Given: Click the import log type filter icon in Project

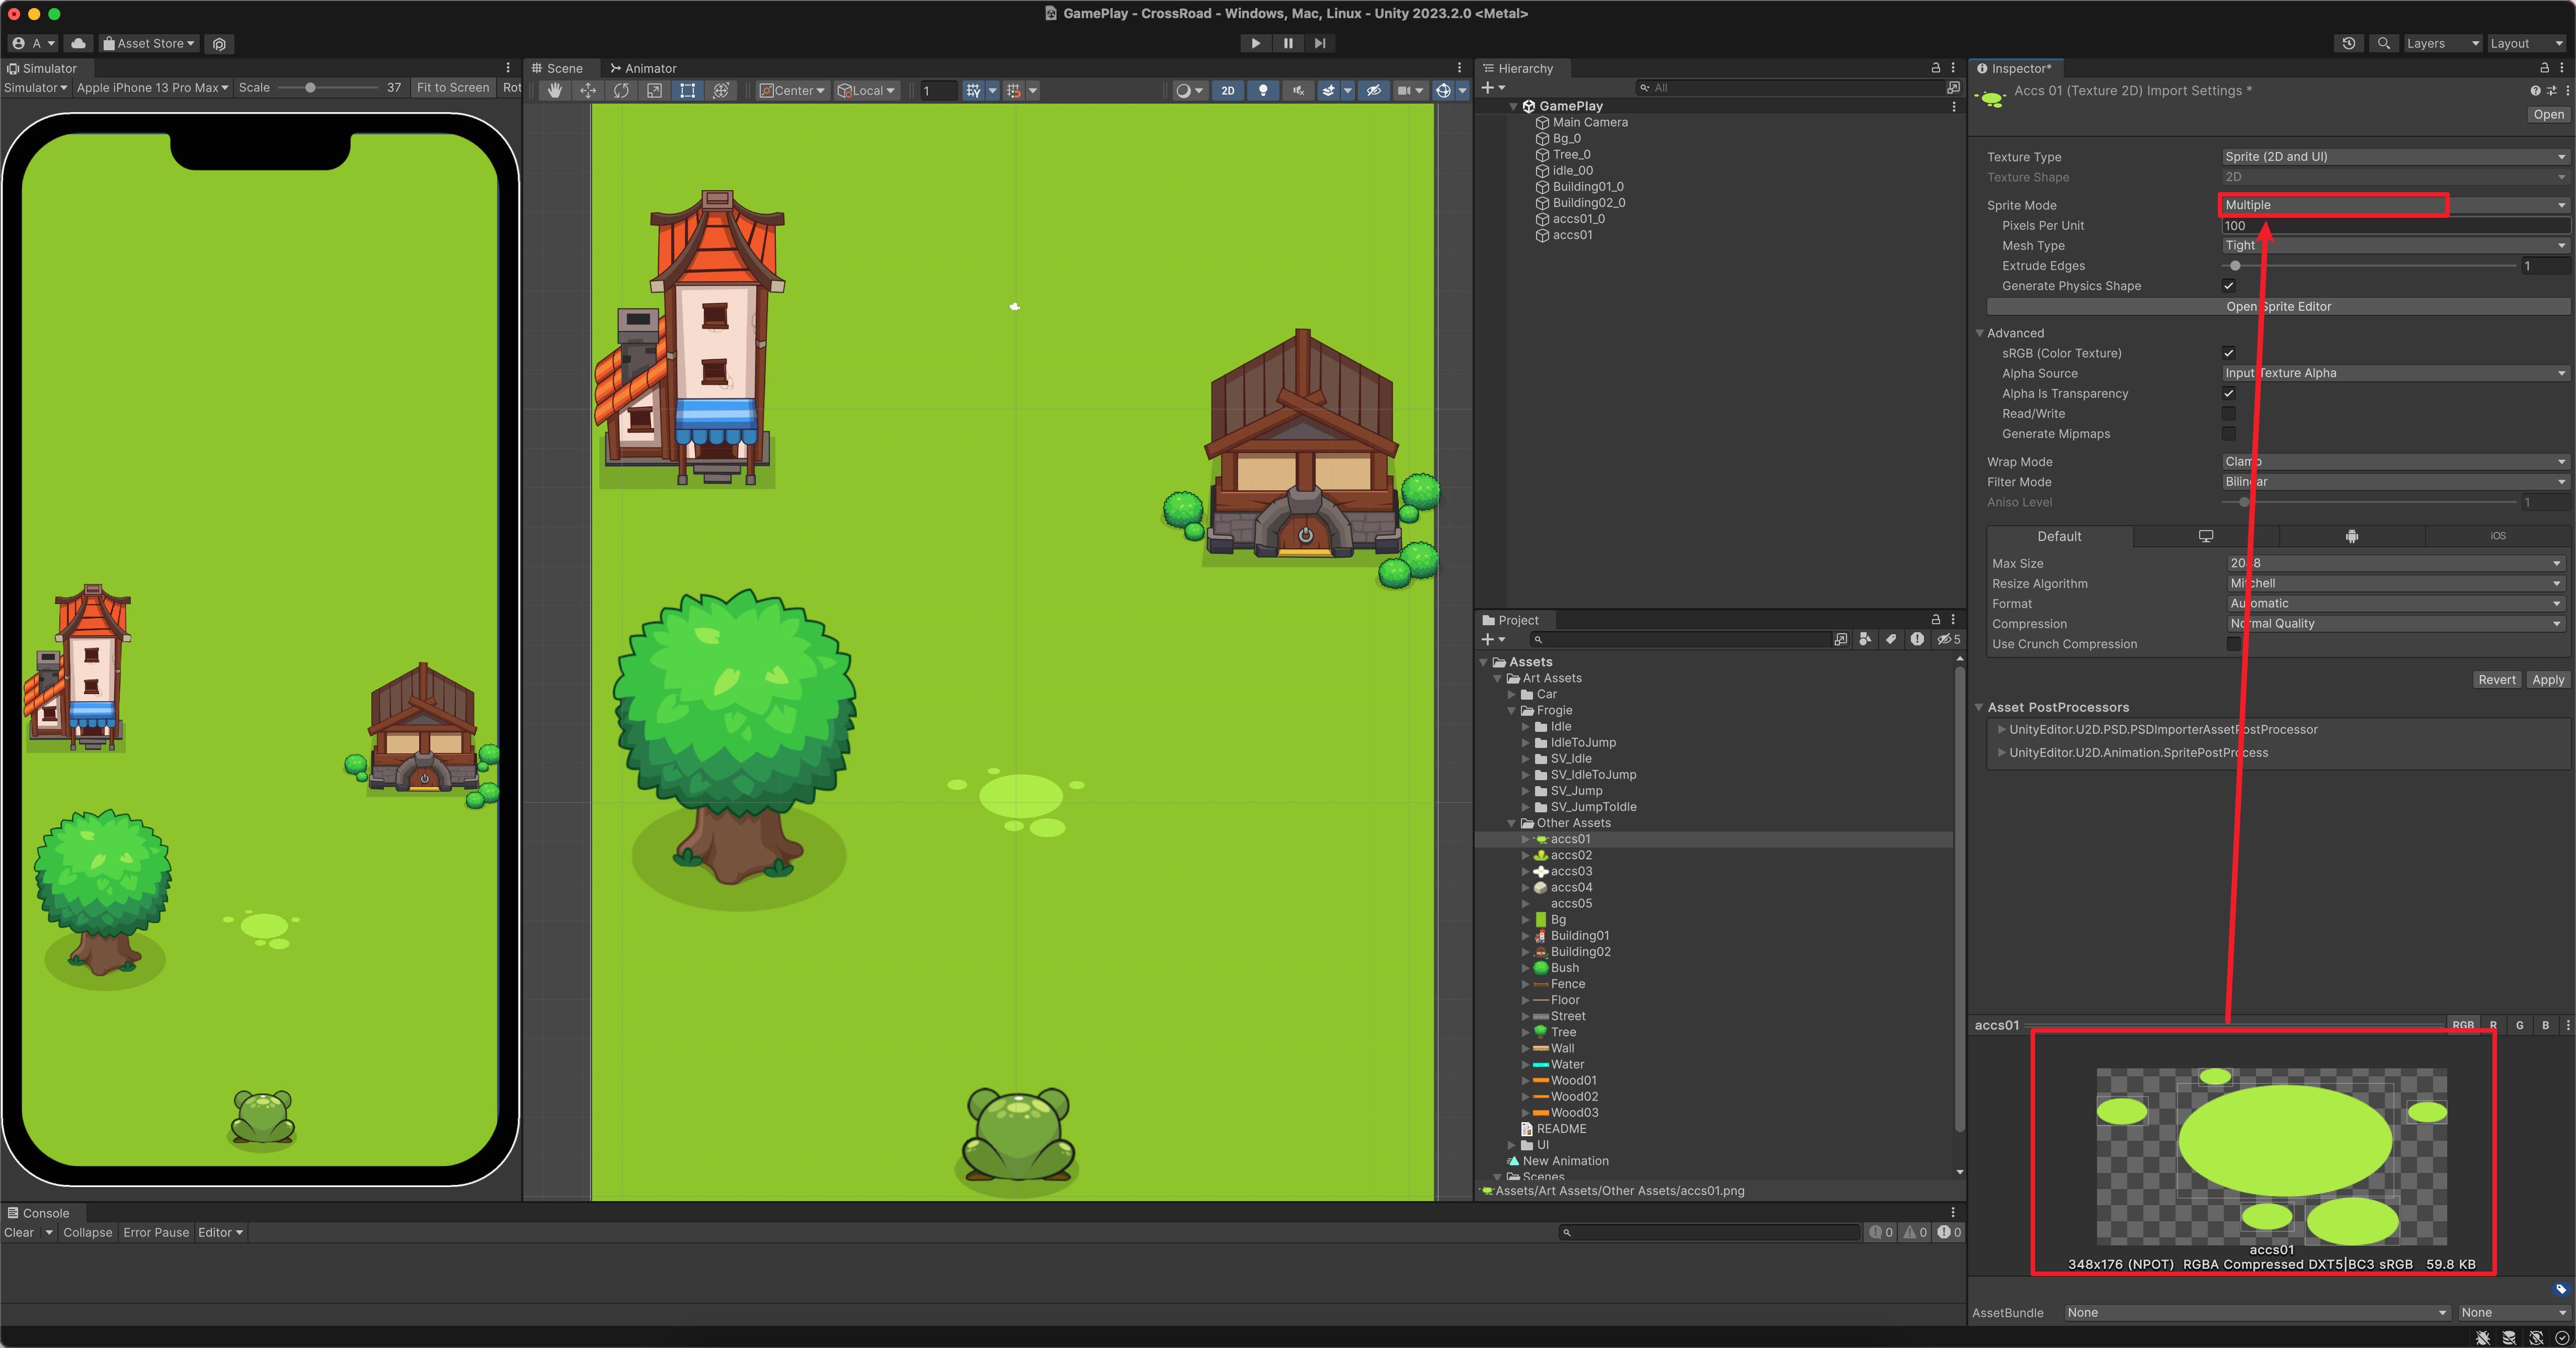Looking at the screenshot, I should pos(1917,639).
